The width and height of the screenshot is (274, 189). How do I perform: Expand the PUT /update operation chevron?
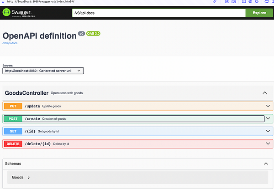268,106
